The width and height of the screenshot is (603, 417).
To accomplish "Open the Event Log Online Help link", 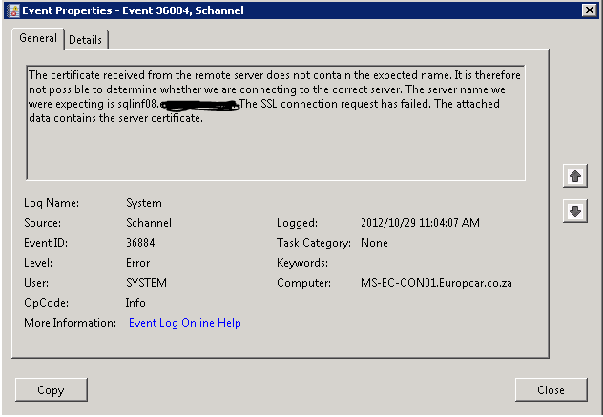I will [184, 323].
